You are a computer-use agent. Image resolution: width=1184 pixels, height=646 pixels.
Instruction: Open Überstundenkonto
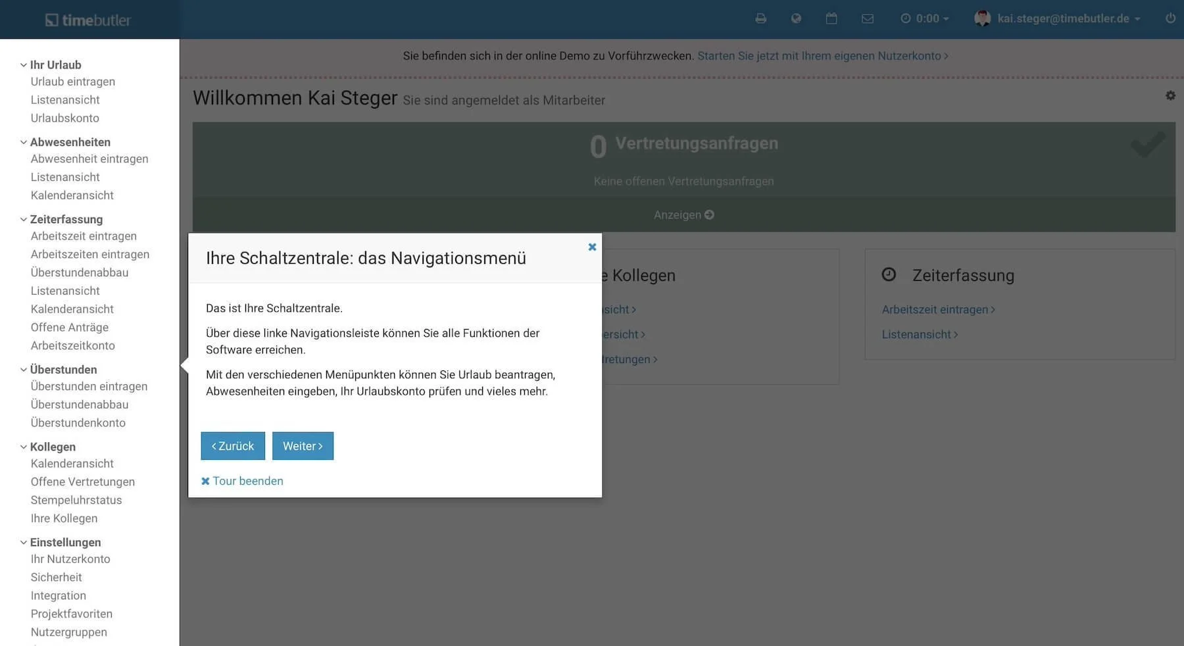tap(78, 423)
